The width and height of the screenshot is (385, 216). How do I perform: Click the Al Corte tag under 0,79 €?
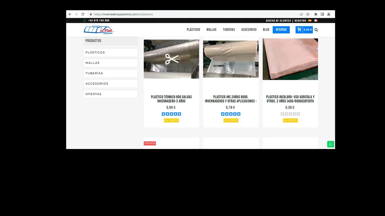231,120
